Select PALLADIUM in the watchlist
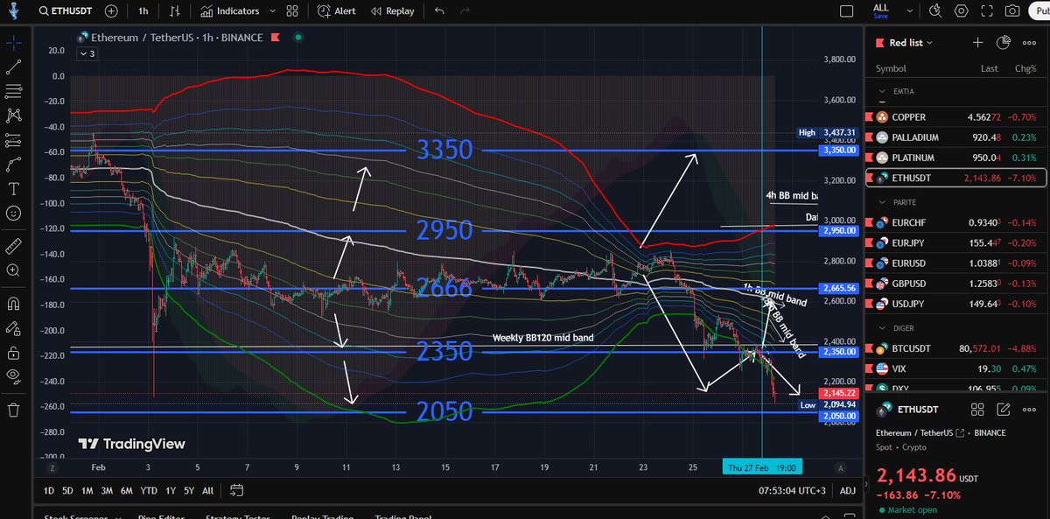Screen dimensions: 1050x519 click(954, 137)
